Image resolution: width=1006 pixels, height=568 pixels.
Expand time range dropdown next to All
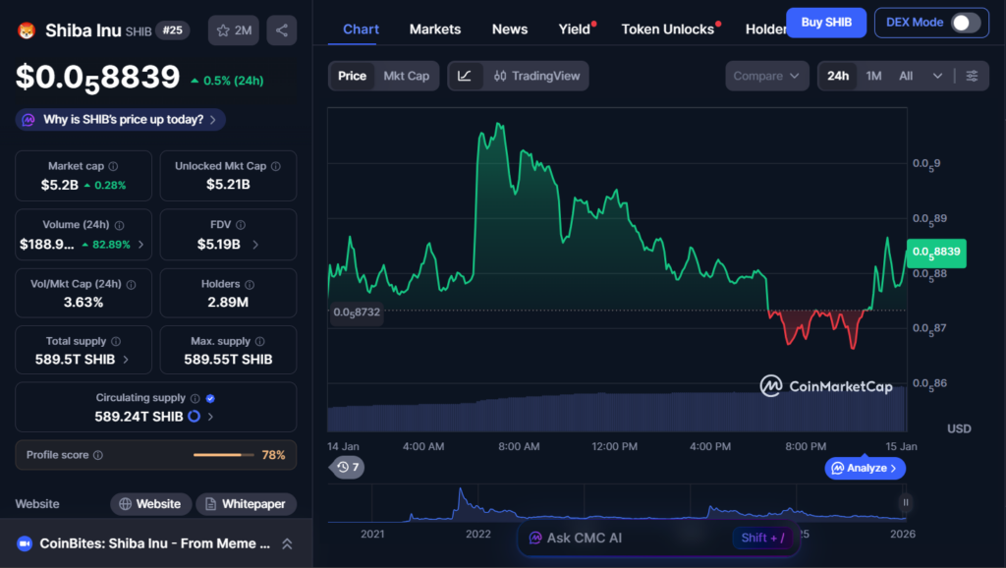(937, 76)
